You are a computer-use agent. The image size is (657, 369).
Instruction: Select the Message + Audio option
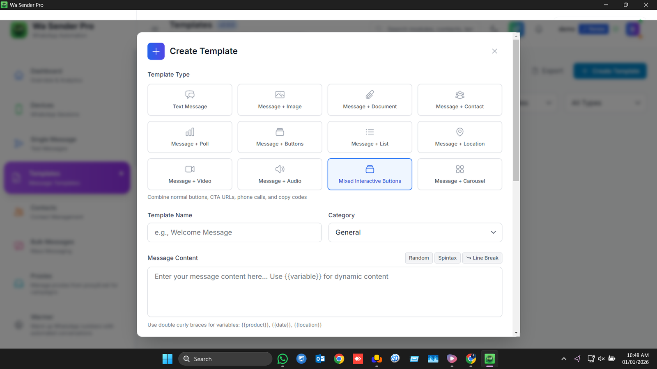point(279,174)
